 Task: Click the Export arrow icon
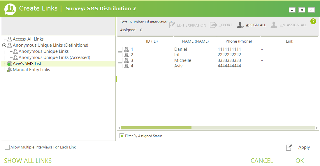click(x=214, y=25)
